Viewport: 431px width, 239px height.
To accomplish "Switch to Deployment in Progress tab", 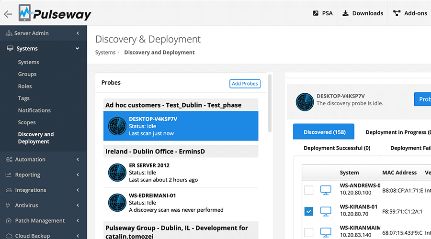I will click(398, 132).
